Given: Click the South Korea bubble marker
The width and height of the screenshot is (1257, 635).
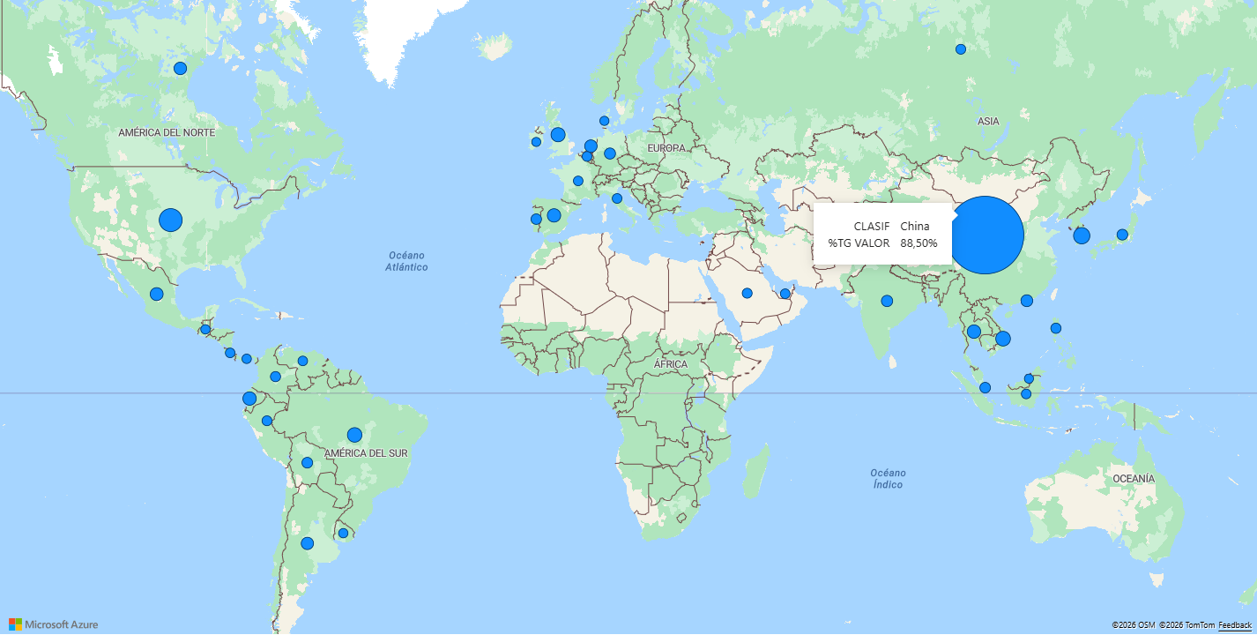Looking at the screenshot, I should tap(1082, 235).
